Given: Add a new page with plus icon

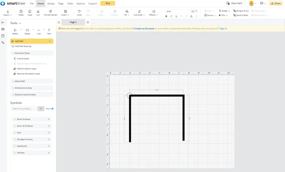Looking at the screenshot, I should pyautogui.click(x=88, y=22).
